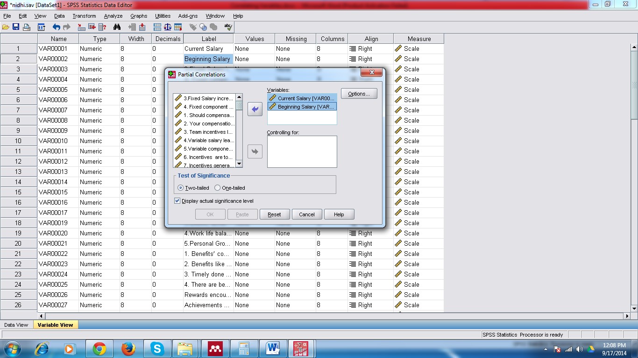Move variables with the upper arrow button
This screenshot has width=638, height=358.
pyautogui.click(x=255, y=110)
